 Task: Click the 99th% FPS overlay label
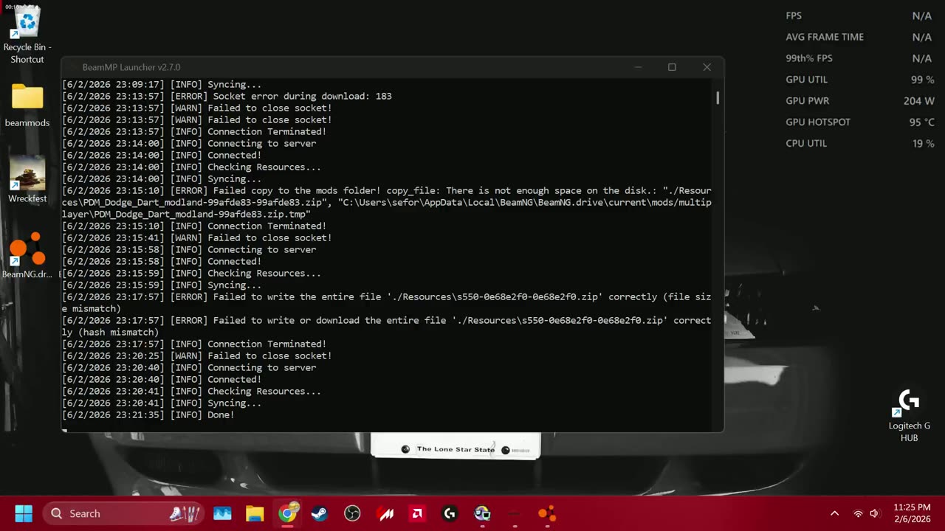click(x=809, y=58)
